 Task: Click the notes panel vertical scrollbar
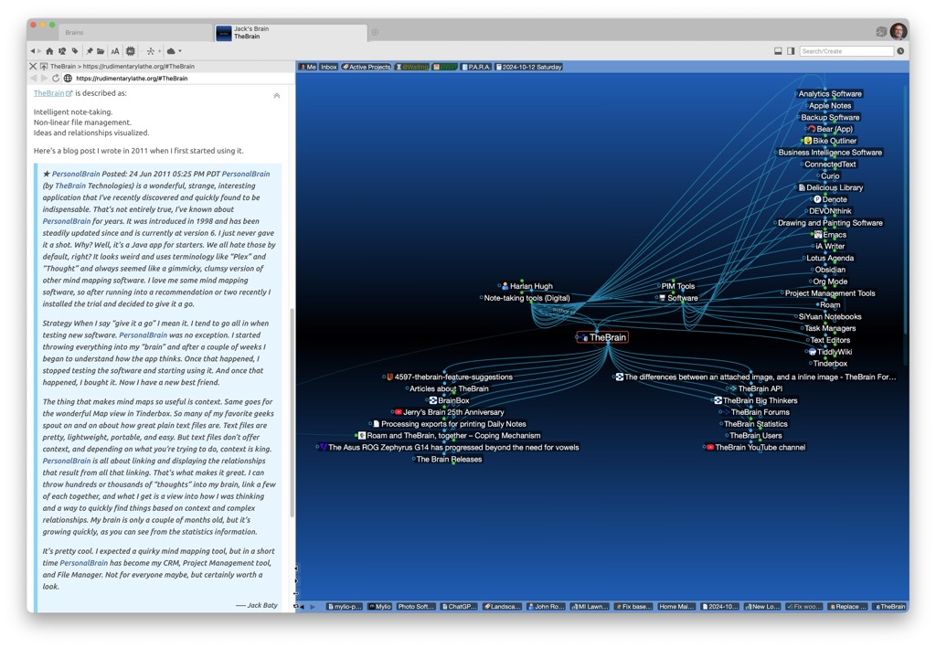[x=292, y=411]
